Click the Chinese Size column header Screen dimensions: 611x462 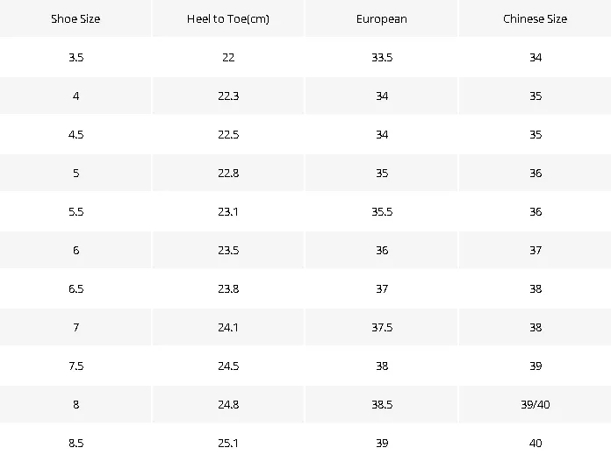click(535, 18)
